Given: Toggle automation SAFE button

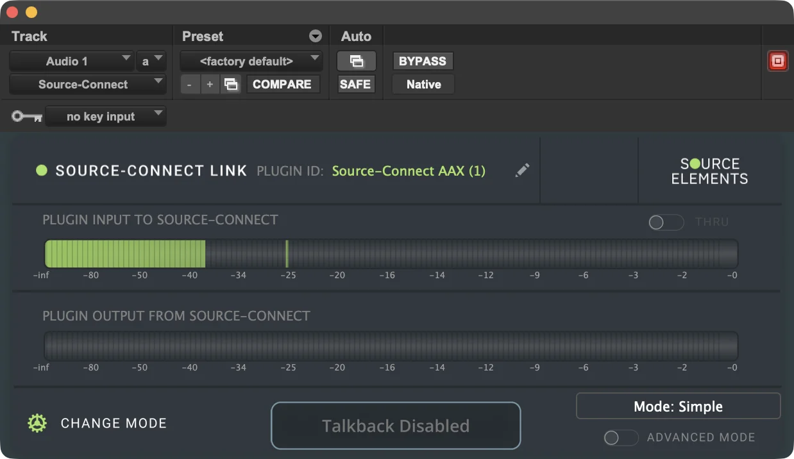Looking at the screenshot, I should pos(355,84).
